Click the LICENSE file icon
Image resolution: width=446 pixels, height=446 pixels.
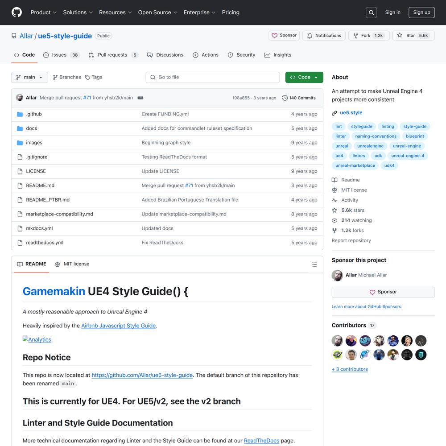(20, 171)
